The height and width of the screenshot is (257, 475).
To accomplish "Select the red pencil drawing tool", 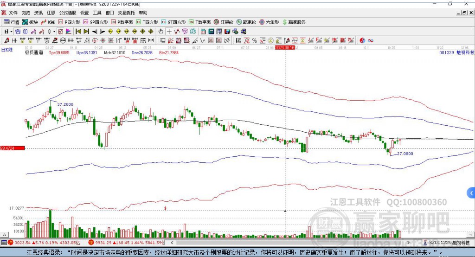I will click(x=6, y=40).
